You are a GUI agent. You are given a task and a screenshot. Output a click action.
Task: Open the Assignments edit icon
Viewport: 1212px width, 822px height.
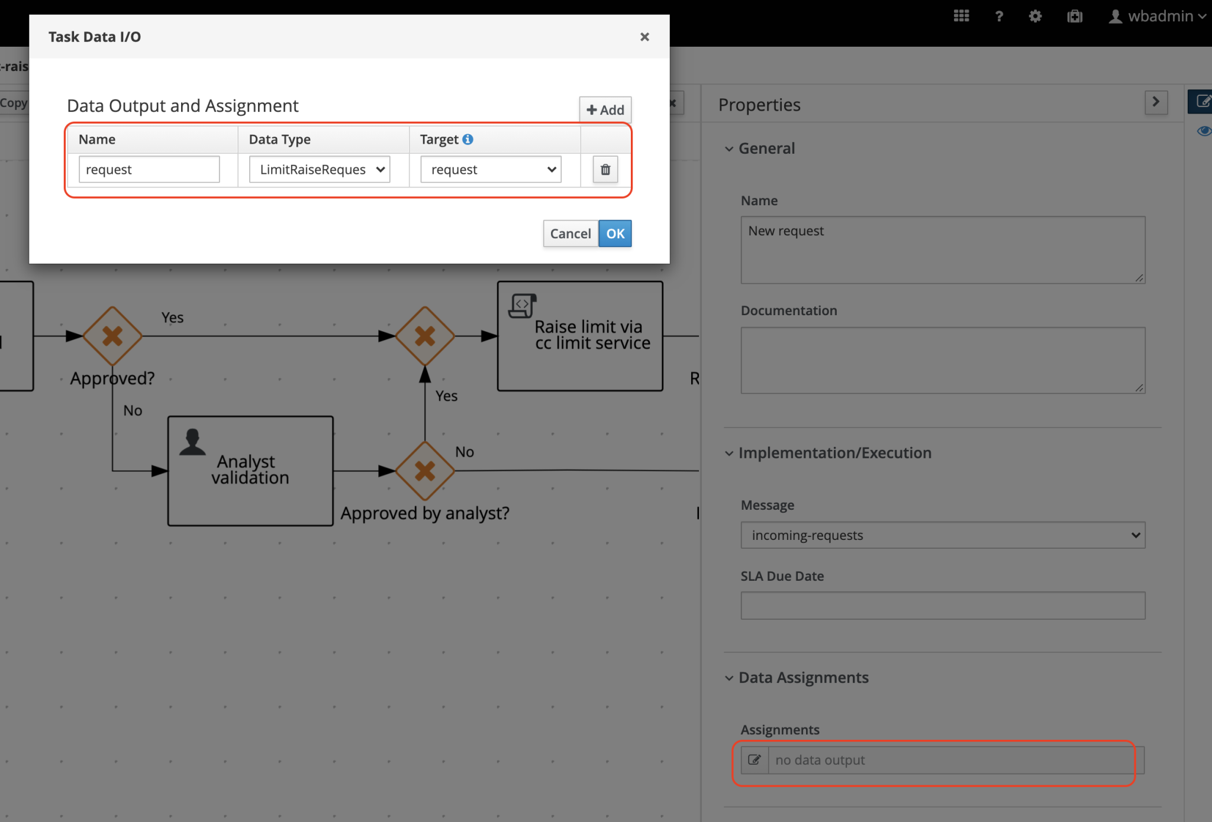755,760
